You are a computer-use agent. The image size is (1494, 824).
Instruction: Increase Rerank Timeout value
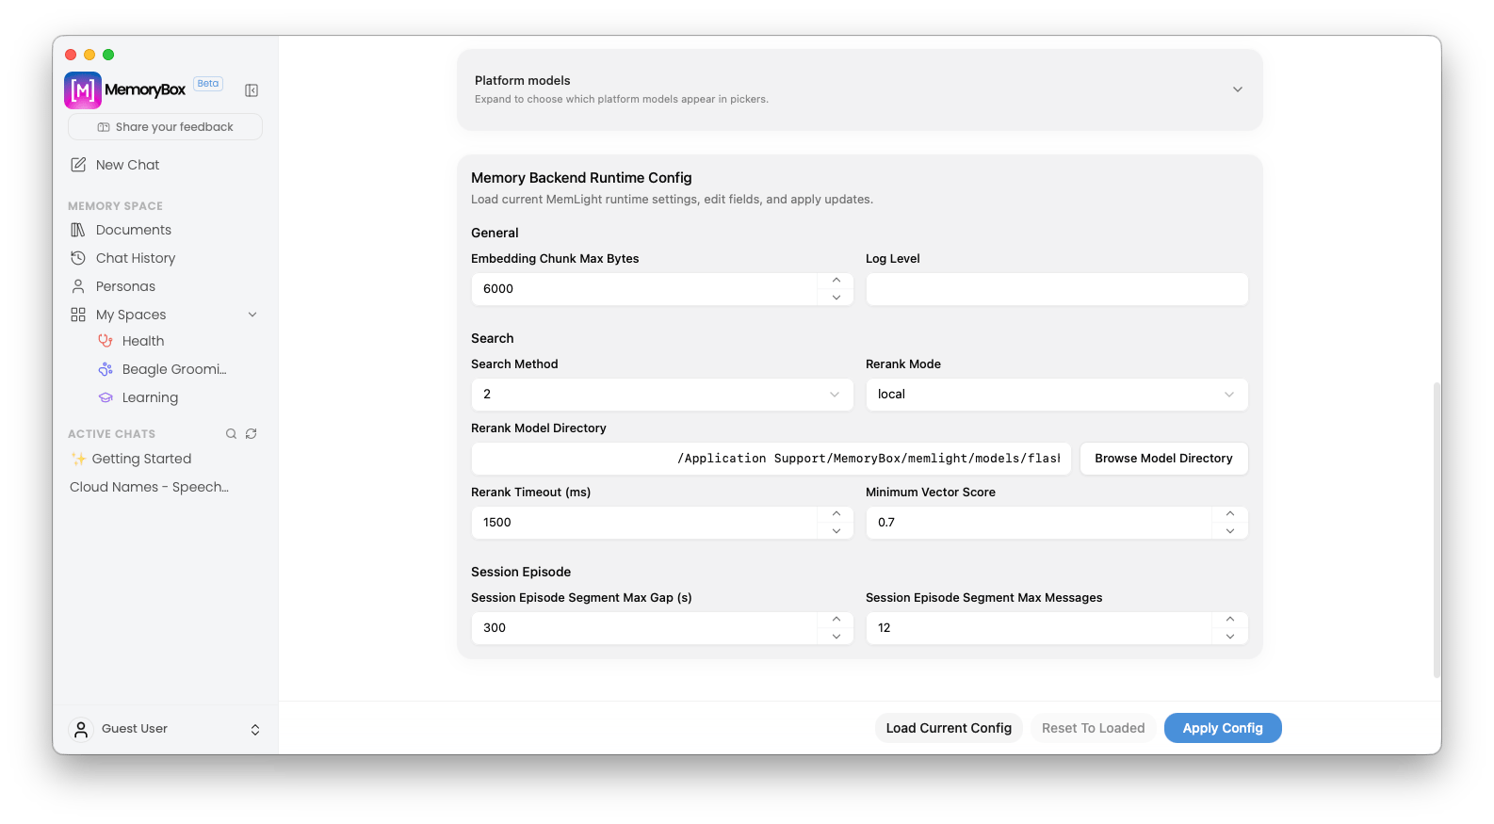(x=836, y=514)
